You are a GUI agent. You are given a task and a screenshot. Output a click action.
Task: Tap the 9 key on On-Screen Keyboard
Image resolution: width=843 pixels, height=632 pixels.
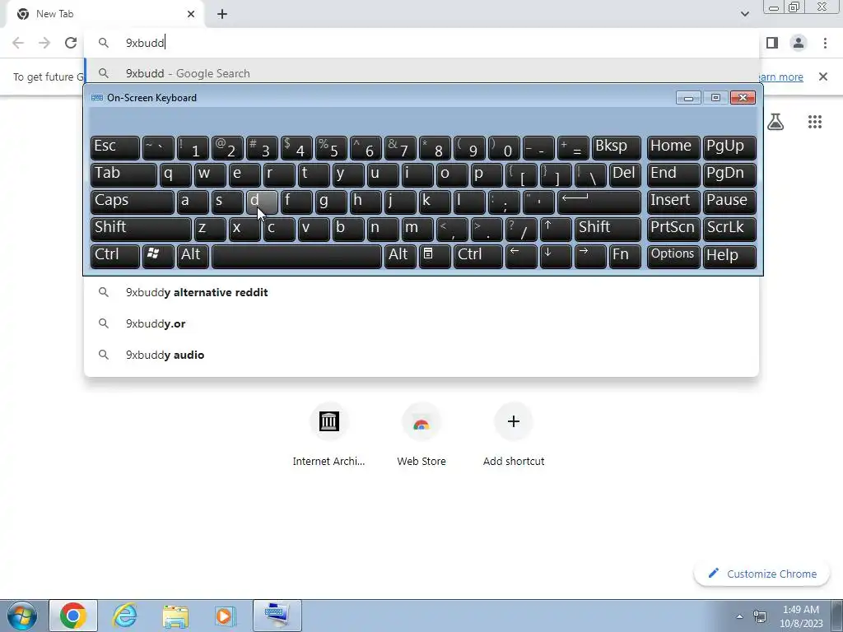468,147
